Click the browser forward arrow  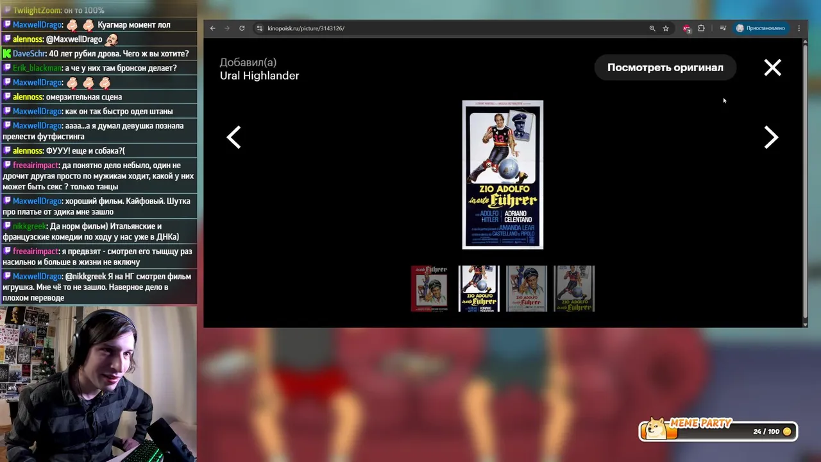[227, 28]
